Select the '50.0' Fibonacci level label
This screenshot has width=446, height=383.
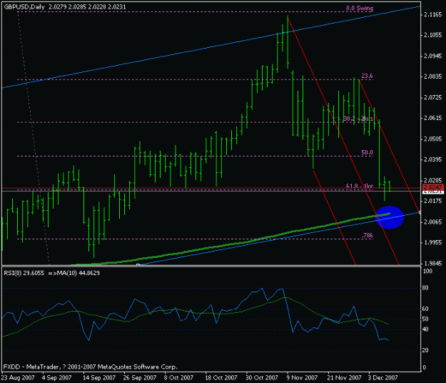(368, 153)
